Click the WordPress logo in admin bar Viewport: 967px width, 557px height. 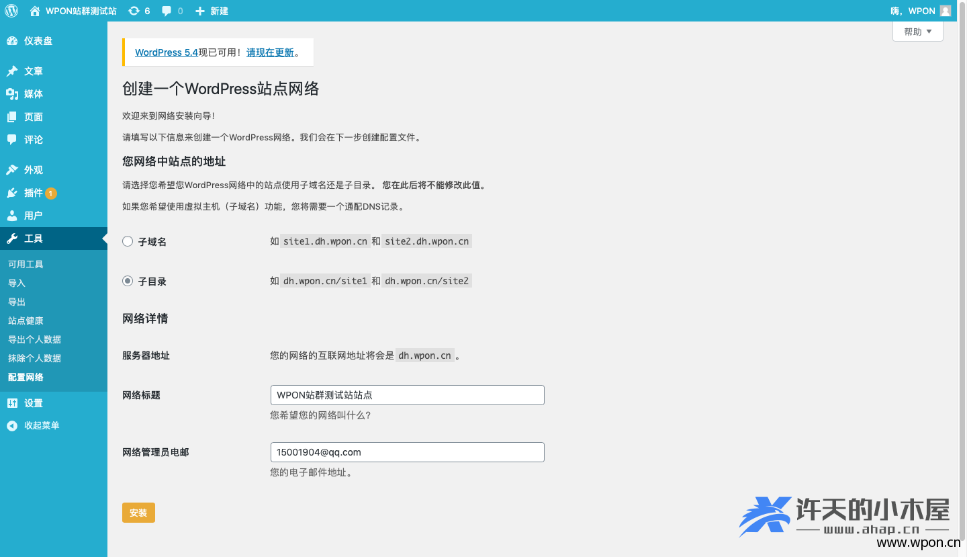click(x=11, y=11)
